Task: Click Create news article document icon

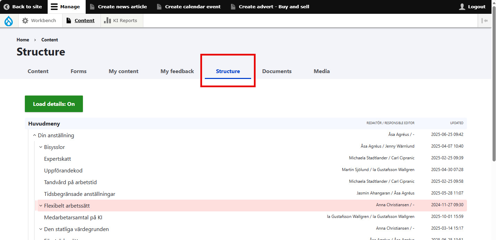Action: tap(92, 7)
